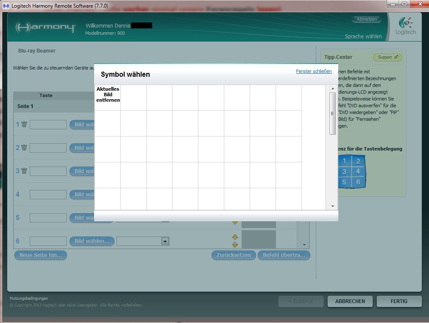Click the label field for button 4

[x=48, y=195]
